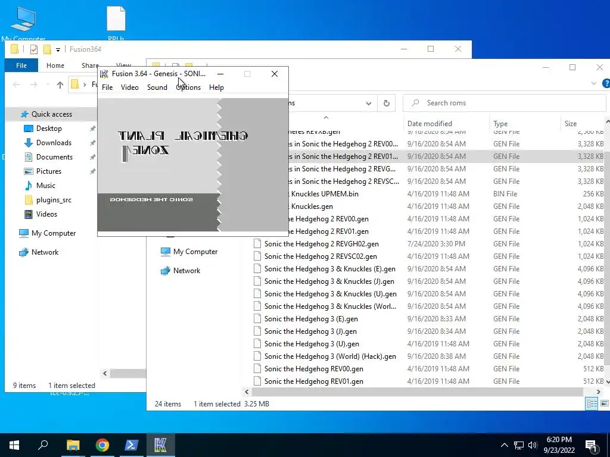Select Network in roms window sidebar

[x=186, y=271]
